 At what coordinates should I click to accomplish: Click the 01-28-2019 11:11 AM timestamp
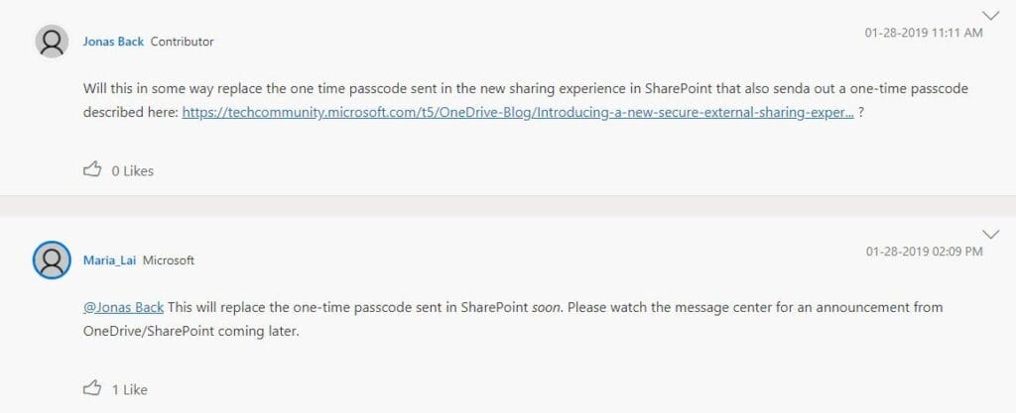coord(924,33)
